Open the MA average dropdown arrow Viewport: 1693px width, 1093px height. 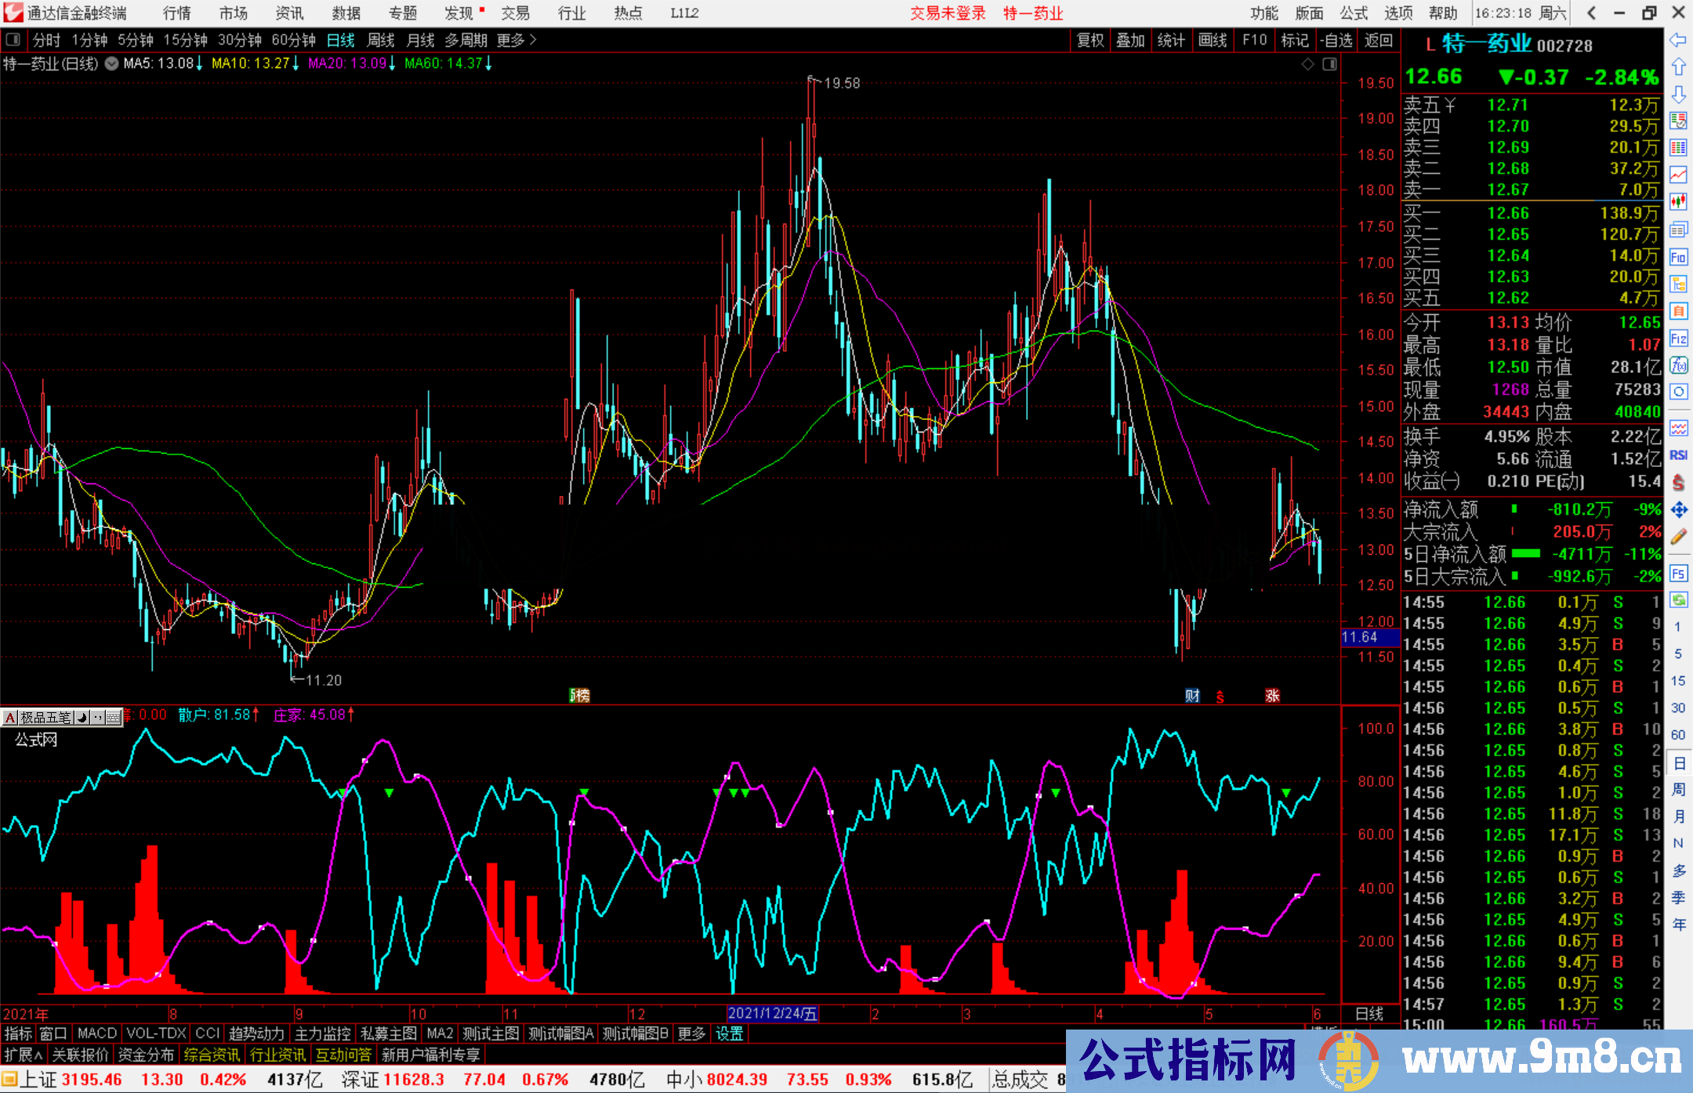[111, 64]
